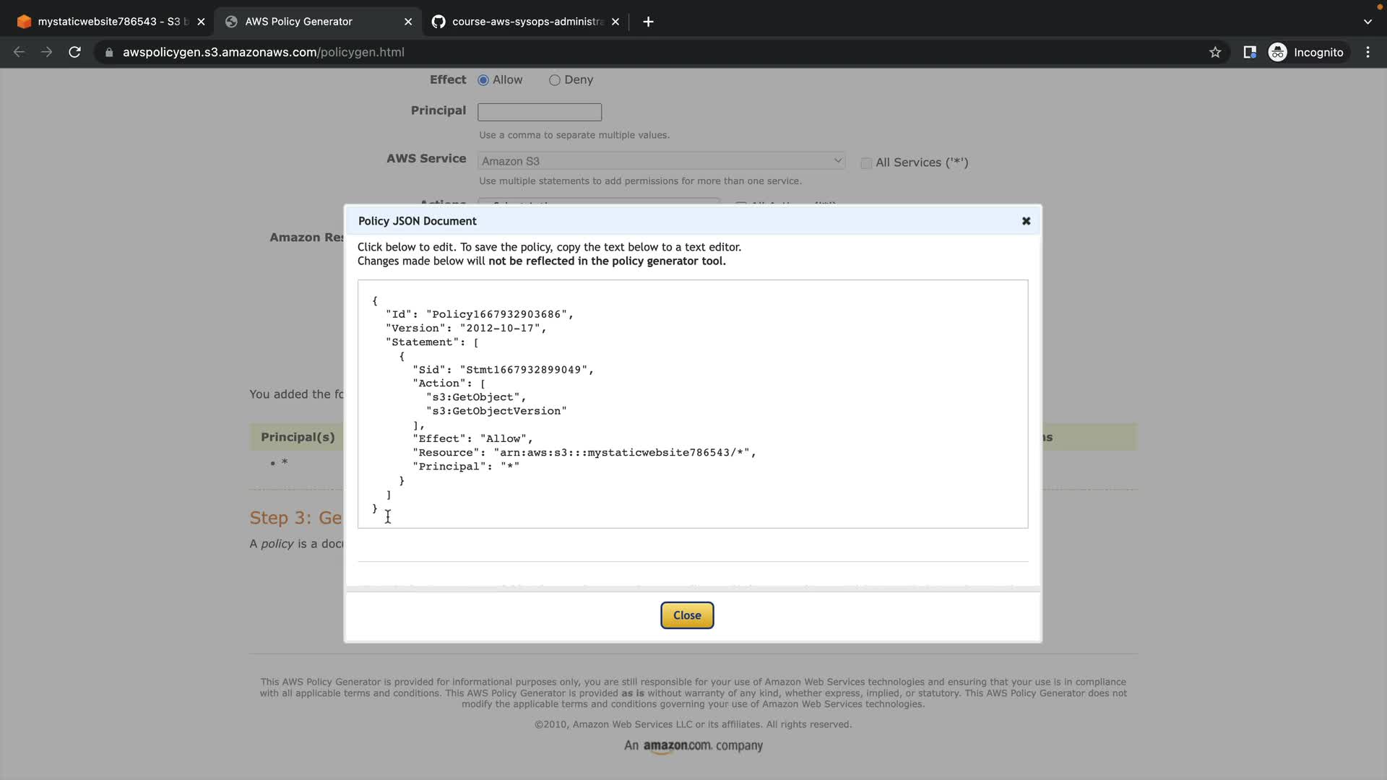
Task: Click the Principal input field
Action: (539, 112)
